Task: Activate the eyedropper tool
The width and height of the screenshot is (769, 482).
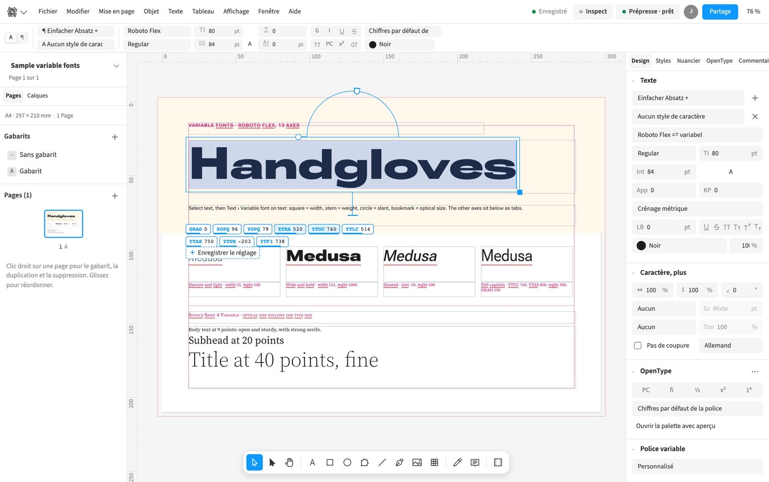Action: [x=458, y=462]
